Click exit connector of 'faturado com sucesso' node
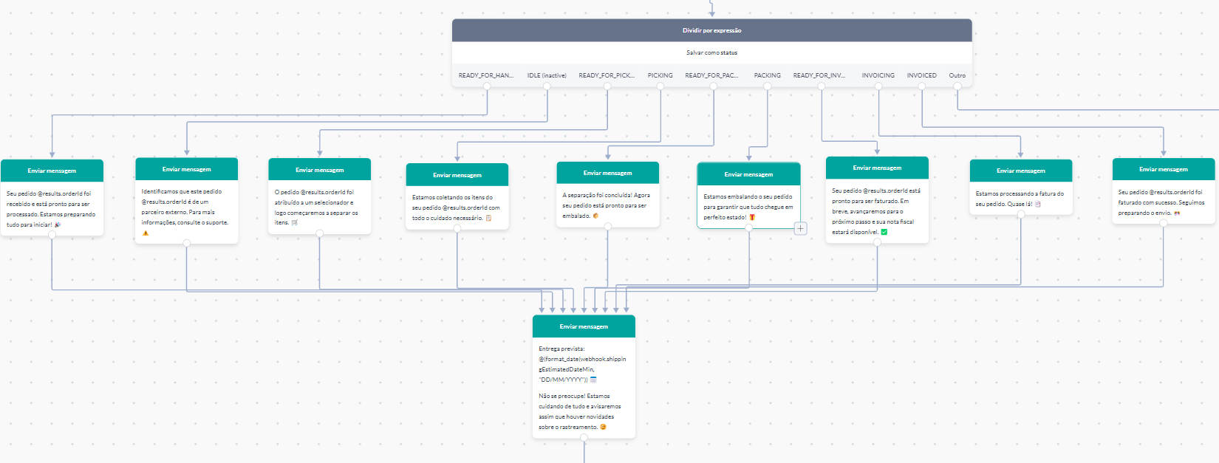 point(1164,223)
